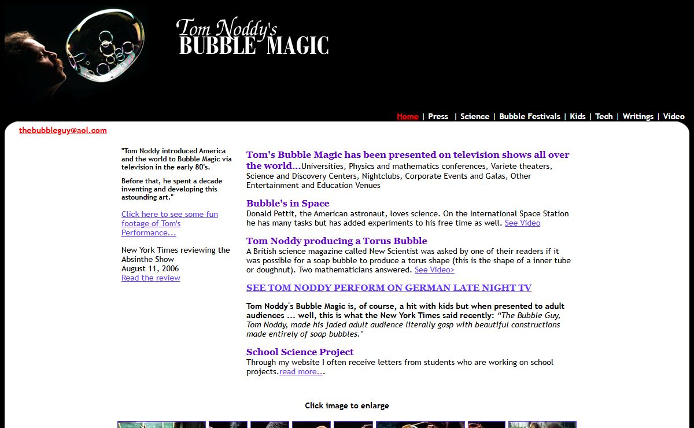Follow the read more... link under School Science Project
Viewport: 694px width, 428px height.
[x=301, y=371]
